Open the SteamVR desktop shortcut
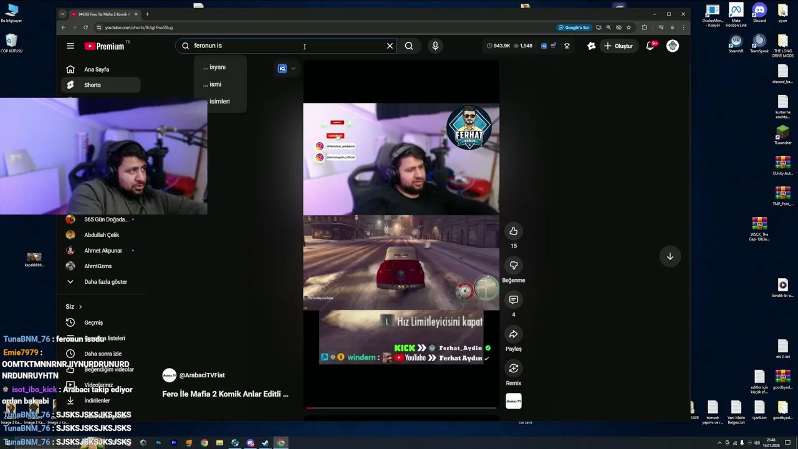The height and width of the screenshot is (449, 798). pyautogui.click(x=736, y=44)
